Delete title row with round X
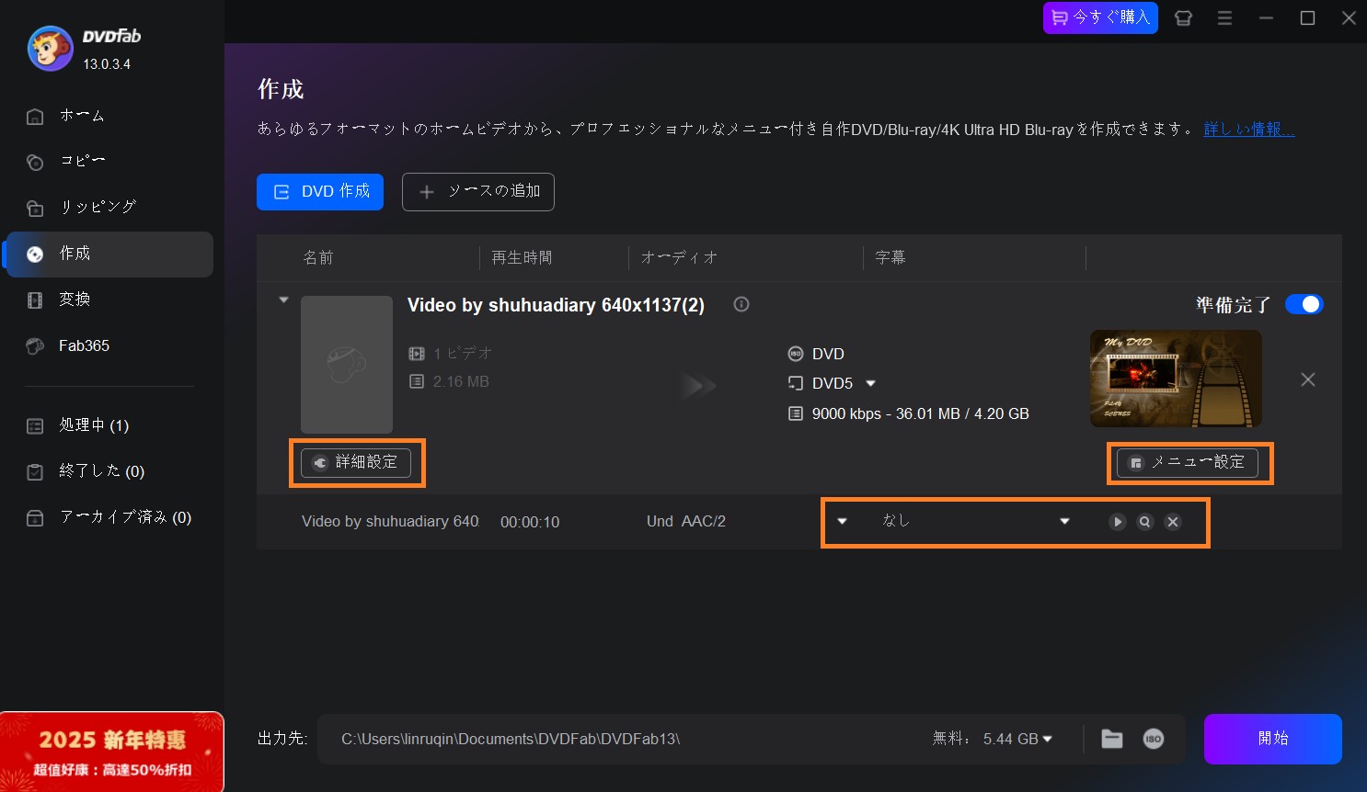 tap(1173, 522)
